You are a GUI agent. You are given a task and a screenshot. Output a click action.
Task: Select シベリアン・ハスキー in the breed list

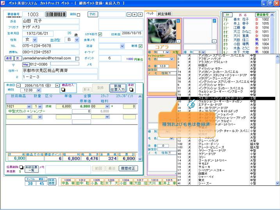coord(226,170)
